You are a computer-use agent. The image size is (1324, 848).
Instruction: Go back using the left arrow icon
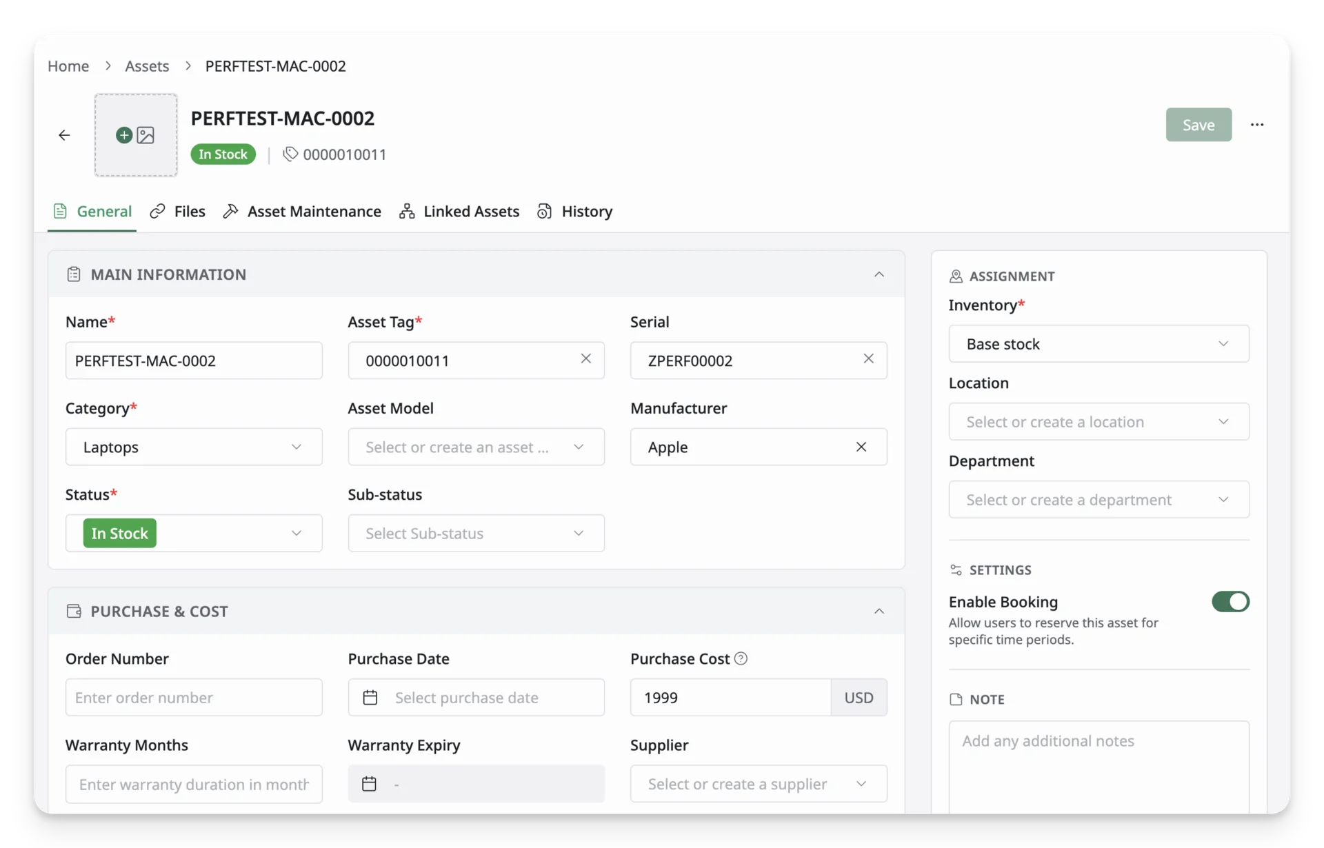64,135
